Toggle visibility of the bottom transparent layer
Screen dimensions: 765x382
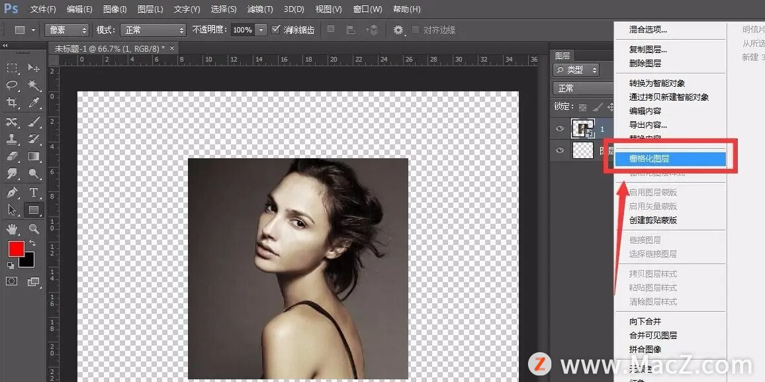[x=561, y=150]
